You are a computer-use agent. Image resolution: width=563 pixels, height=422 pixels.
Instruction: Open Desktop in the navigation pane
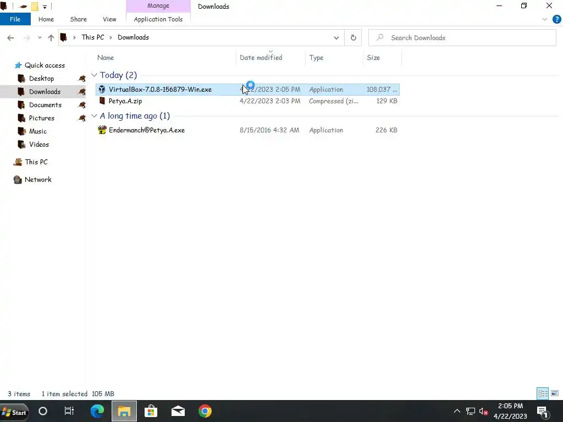pyautogui.click(x=41, y=79)
